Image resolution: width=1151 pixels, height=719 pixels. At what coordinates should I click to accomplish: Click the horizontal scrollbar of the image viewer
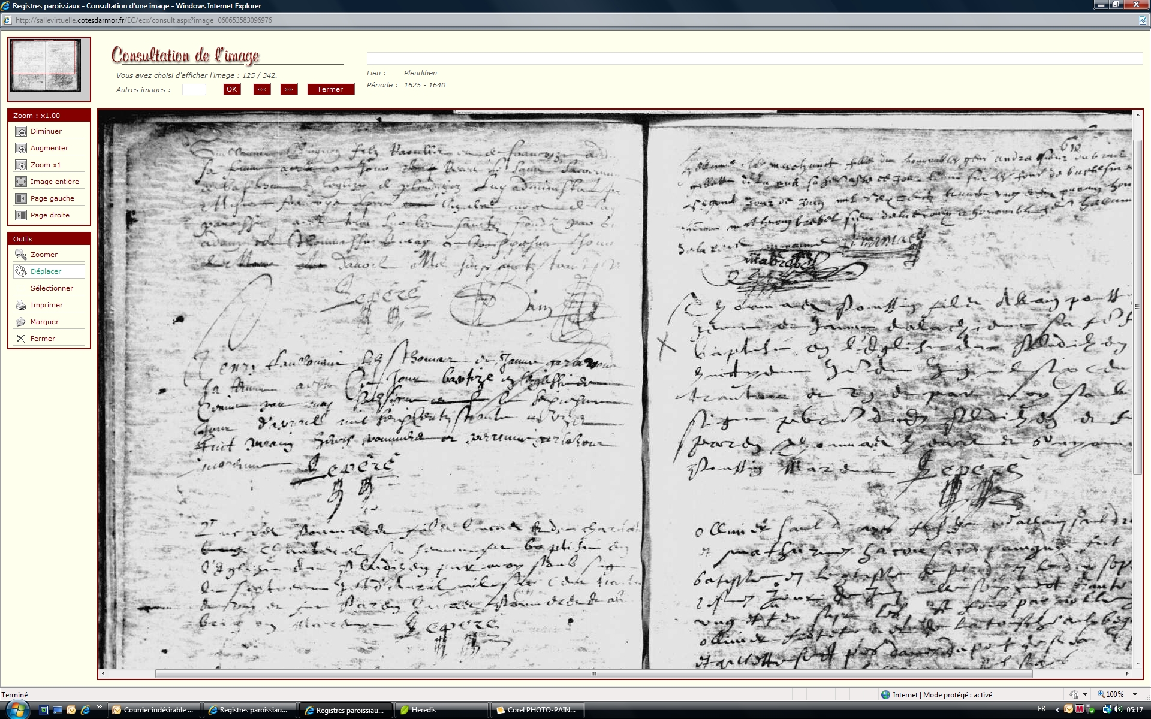click(593, 673)
